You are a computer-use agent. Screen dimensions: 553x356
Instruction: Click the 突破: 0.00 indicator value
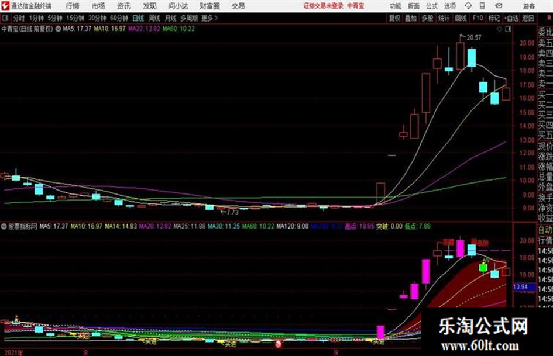[x=389, y=226]
